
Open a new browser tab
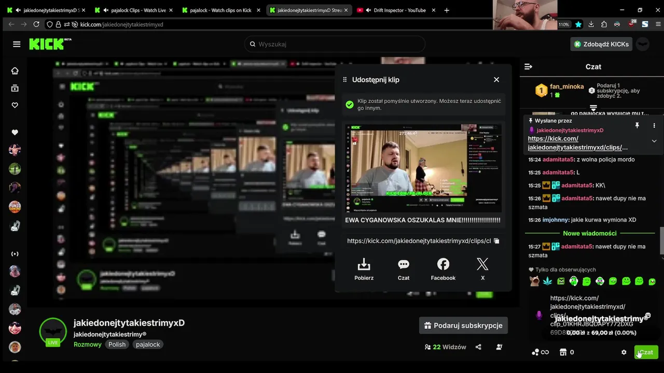click(x=447, y=10)
